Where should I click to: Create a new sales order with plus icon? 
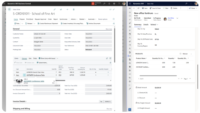(67, 9)
